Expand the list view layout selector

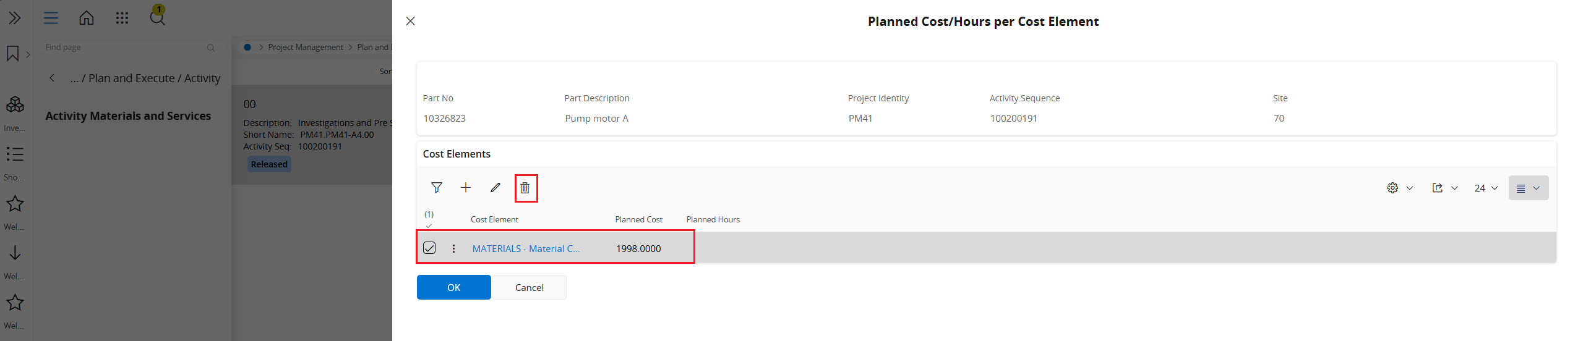click(1528, 188)
